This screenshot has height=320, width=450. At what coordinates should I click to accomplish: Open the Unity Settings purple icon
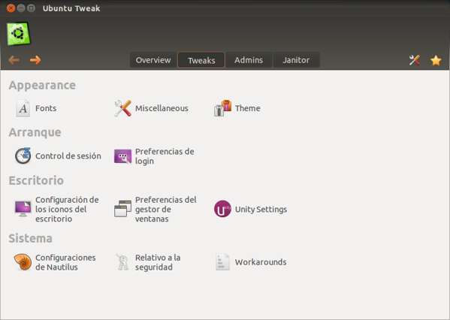point(222,209)
